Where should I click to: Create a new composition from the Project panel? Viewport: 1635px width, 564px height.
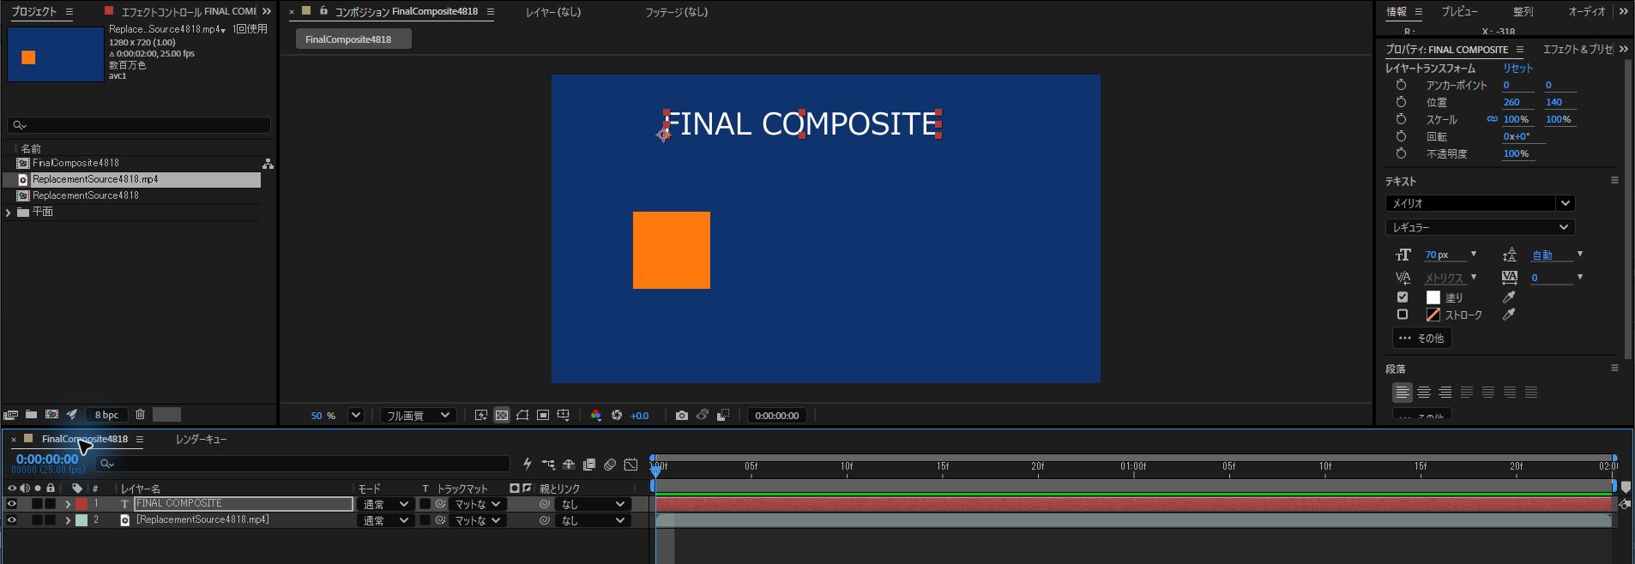tap(51, 415)
